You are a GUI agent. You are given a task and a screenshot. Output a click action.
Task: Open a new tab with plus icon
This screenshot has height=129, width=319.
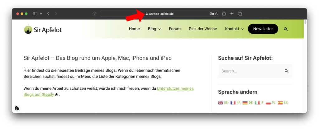click(x=232, y=14)
